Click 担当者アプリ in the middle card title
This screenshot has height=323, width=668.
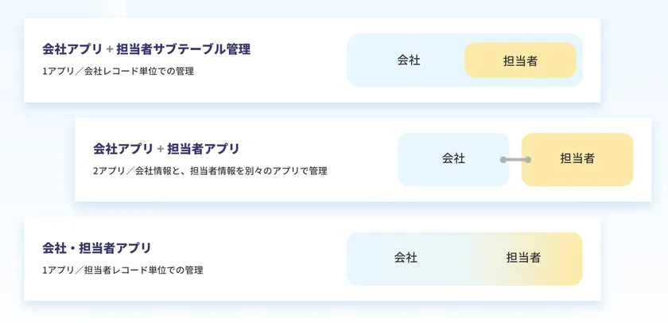pos(204,149)
